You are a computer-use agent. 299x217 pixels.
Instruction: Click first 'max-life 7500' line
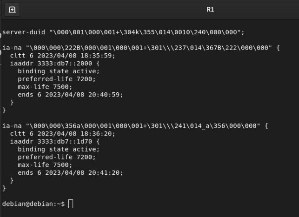(45, 87)
